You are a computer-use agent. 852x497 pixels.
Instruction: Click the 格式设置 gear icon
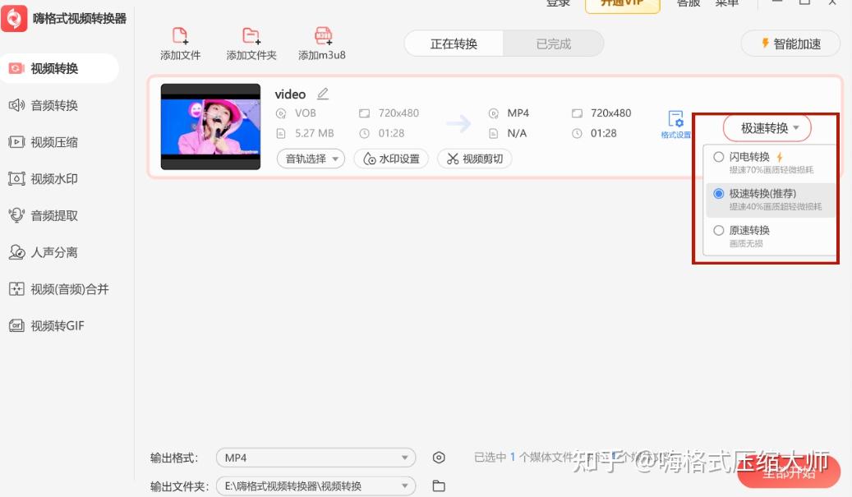pyautogui.click(x=675, y=121)
